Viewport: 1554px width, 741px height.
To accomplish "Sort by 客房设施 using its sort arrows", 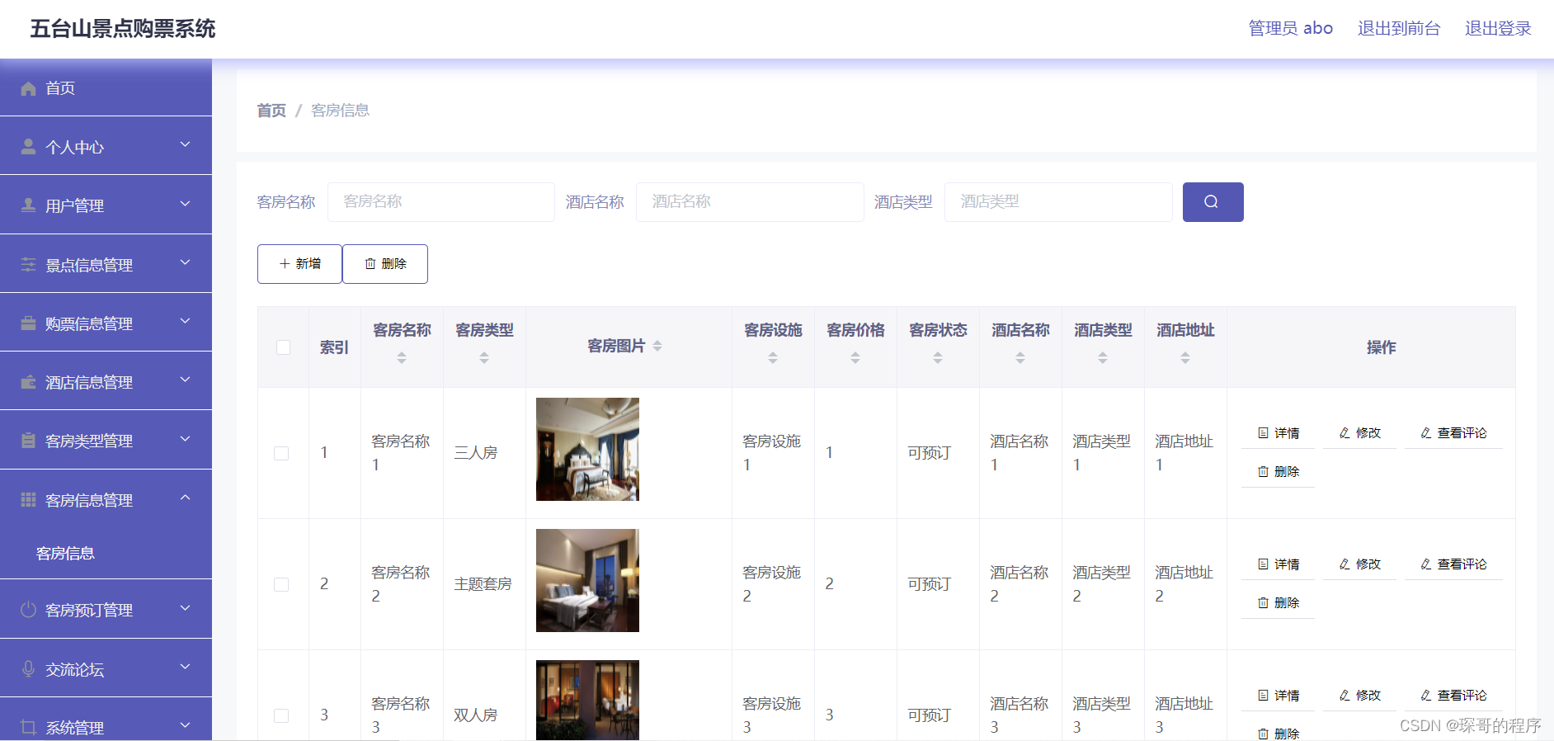I will pos(773,358).
